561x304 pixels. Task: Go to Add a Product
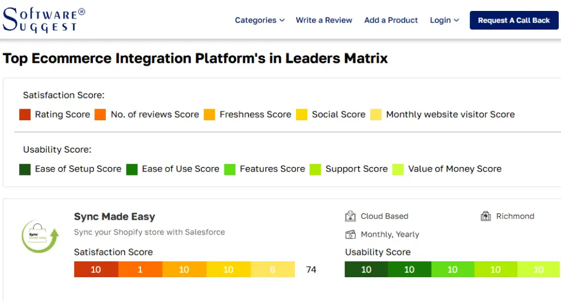(x=391, y=20)
